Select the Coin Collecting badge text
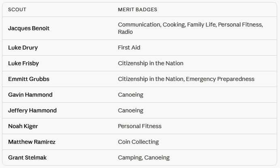Screen dimensions: 280x168 tap(138, 142)
